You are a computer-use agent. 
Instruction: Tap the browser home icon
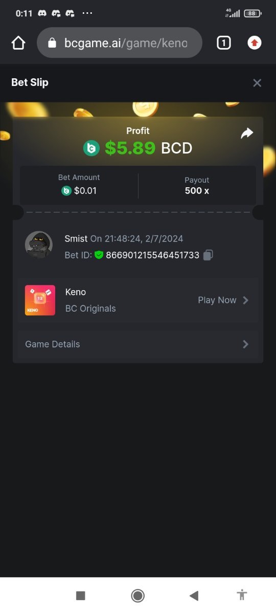coord(18,43)
